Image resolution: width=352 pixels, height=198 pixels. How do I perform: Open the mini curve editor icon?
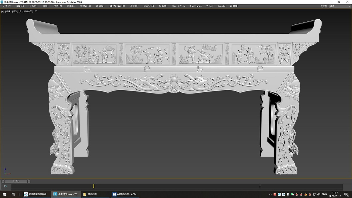click(x=6, y=186)
